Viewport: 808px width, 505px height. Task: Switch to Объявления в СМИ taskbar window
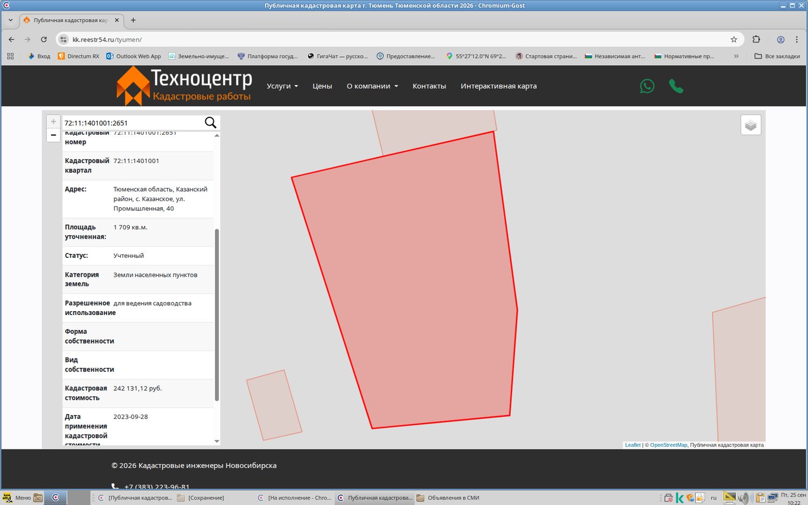pyautogui.click(x=448, y=497)
